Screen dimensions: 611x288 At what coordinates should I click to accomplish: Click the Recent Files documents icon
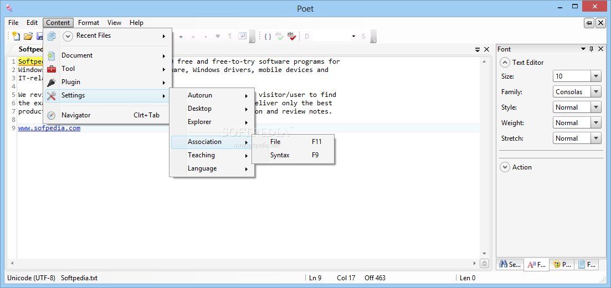(x=51, y=36)
